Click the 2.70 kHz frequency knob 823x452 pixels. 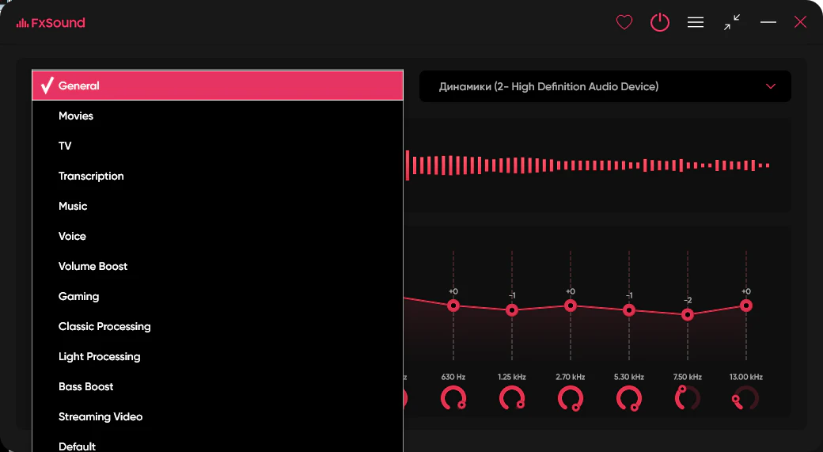pyautogui.click(x=571, y=398)
